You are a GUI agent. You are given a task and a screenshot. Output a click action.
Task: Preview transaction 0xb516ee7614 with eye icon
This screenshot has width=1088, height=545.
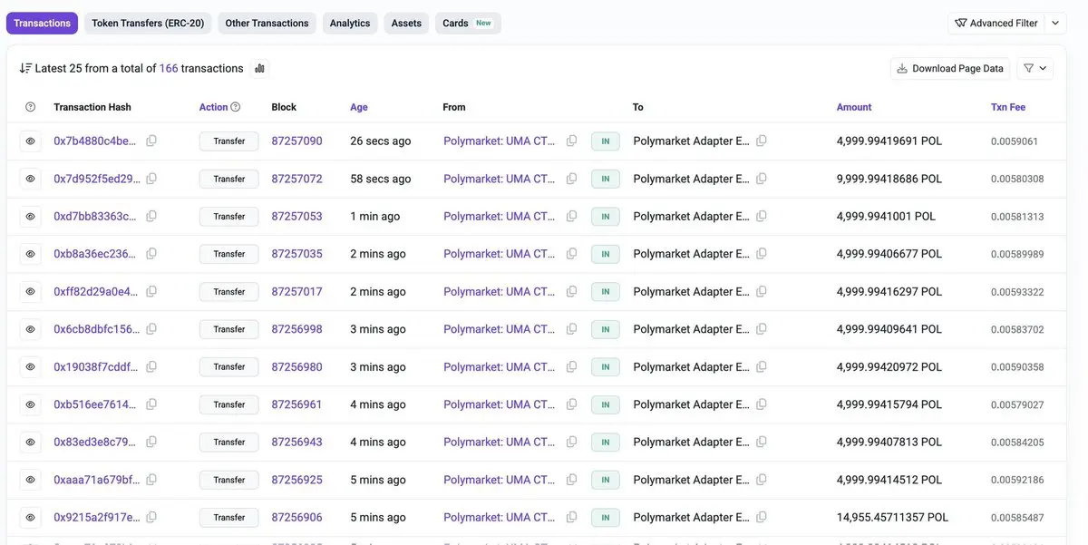click(x=30, y=404)
